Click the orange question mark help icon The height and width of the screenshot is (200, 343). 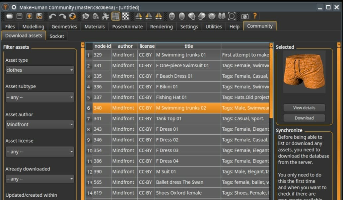[x=255, y=16]
